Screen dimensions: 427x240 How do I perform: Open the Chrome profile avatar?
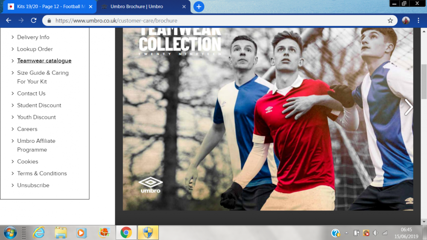[406, 20]
